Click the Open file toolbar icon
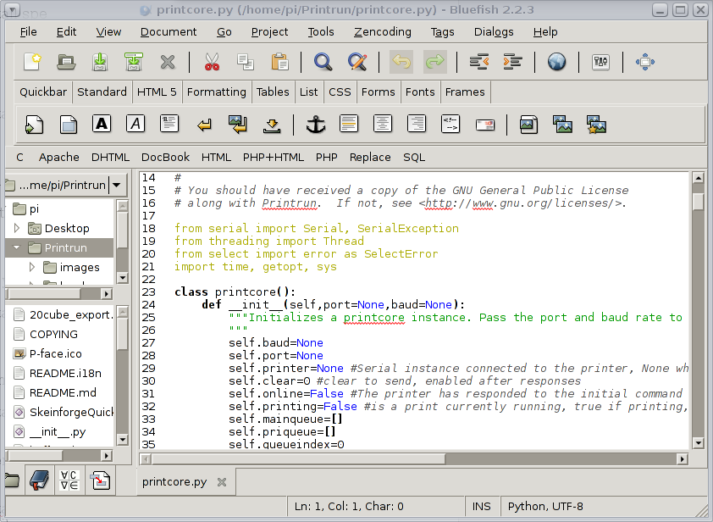Image resolution: width=713 pixels, height=522 pixels. coord(66,62)
